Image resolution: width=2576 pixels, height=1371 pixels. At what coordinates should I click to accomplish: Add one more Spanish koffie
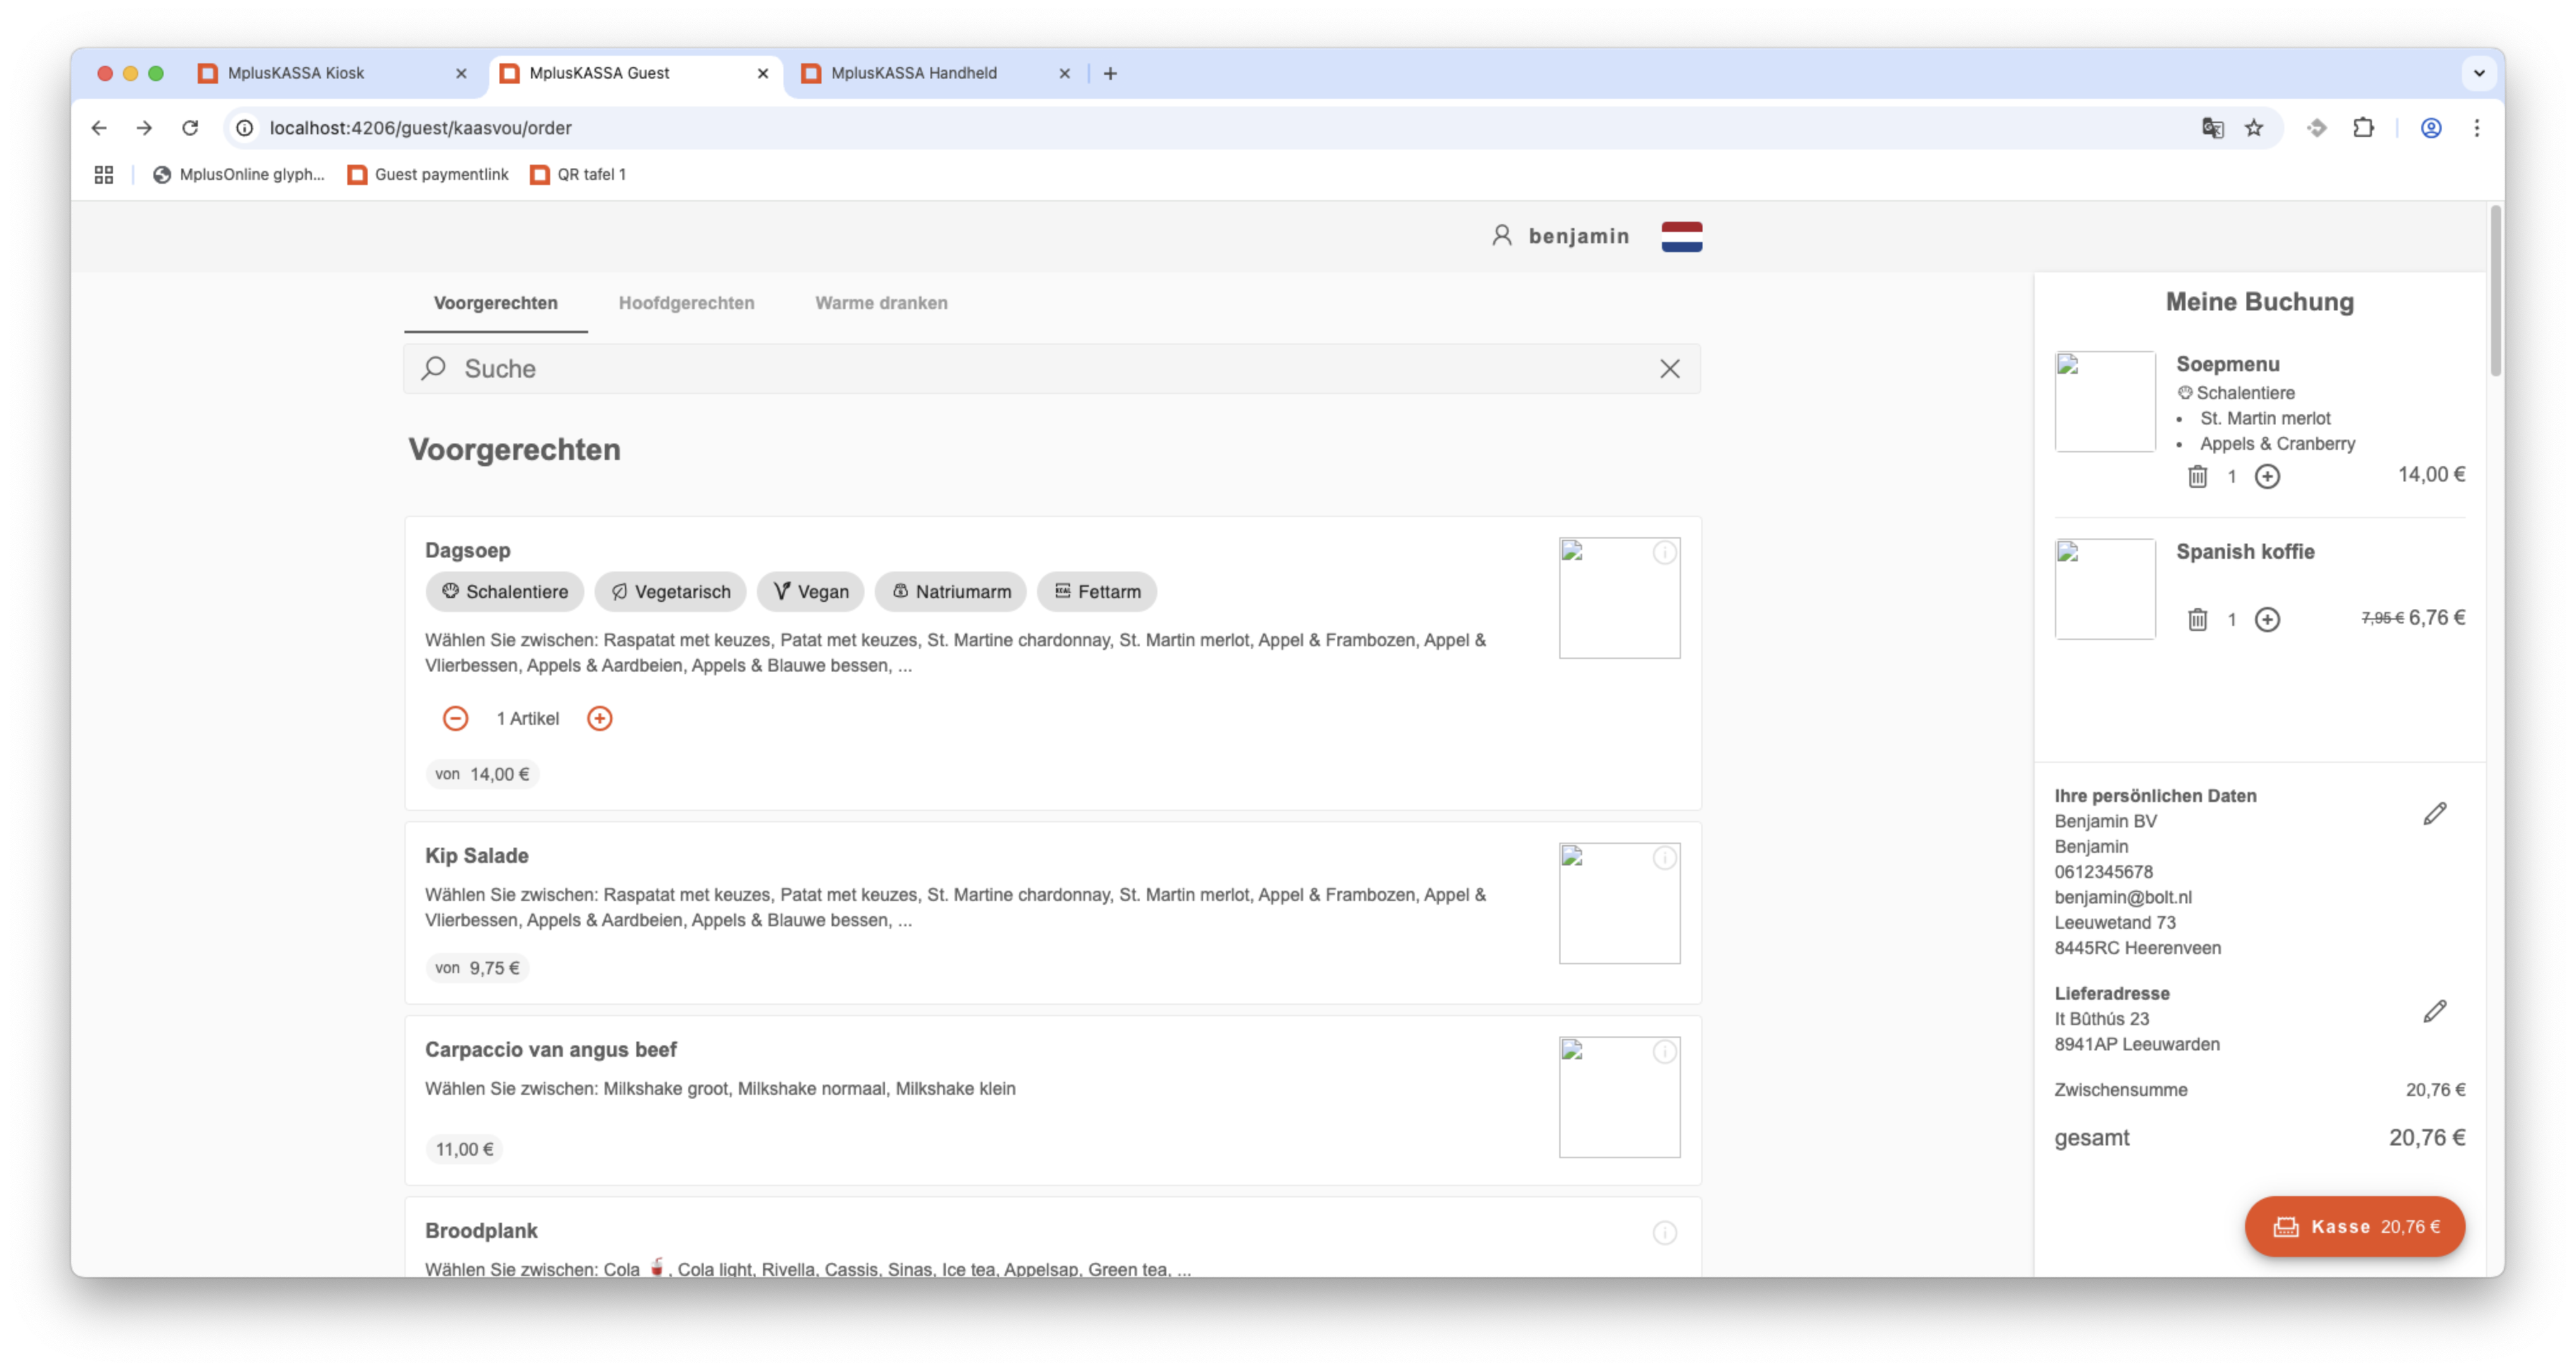tap(2267, 620)
